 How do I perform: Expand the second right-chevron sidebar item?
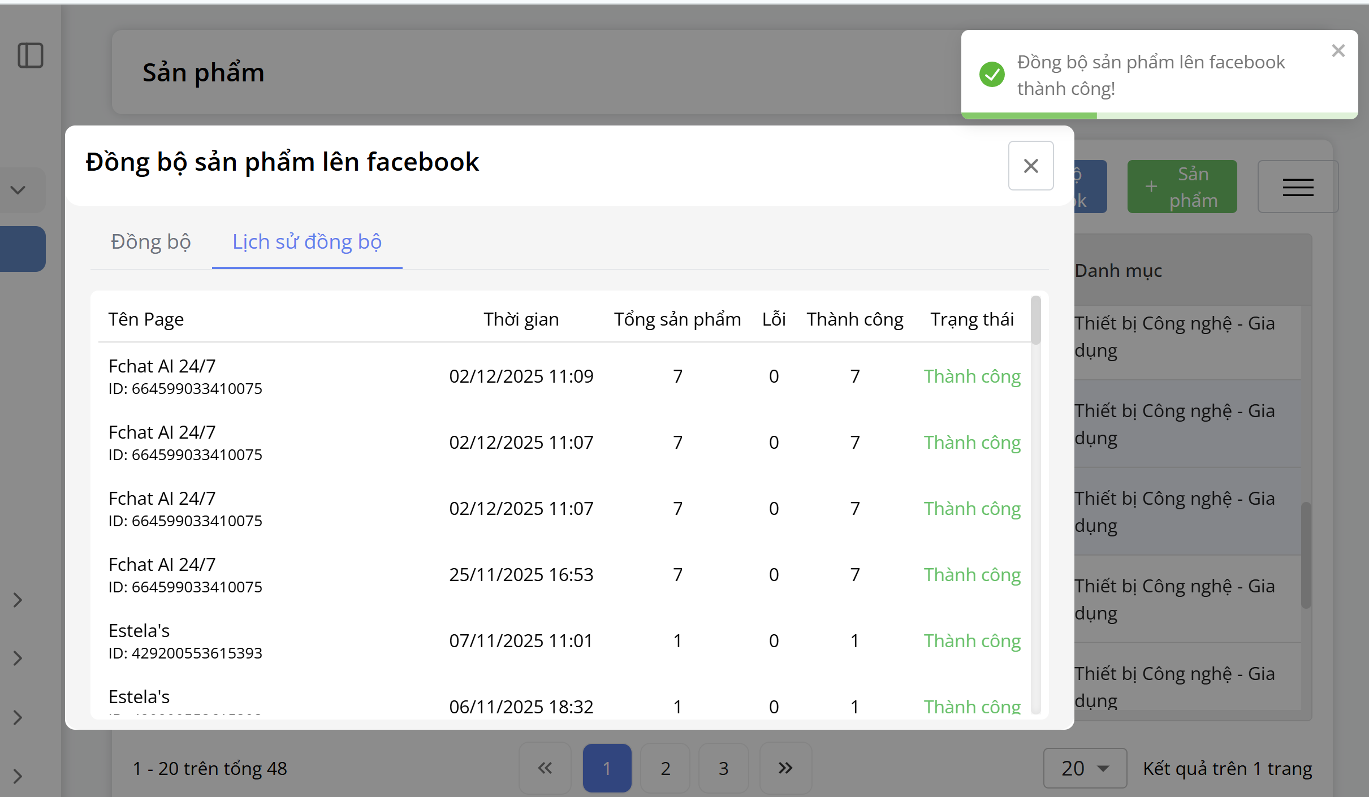click(18, 658)
